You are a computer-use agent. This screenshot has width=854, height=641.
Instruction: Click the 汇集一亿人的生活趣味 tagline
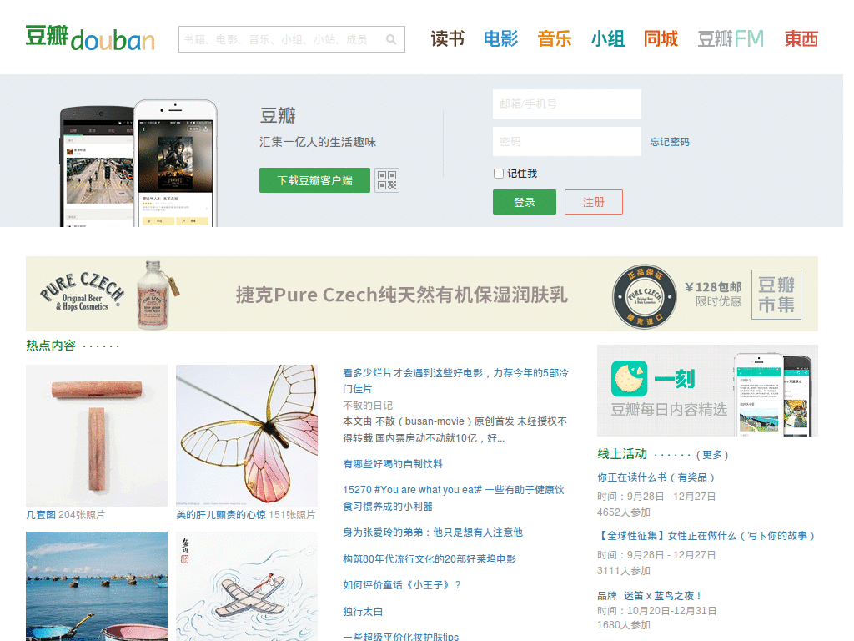[x=318, y=142]
